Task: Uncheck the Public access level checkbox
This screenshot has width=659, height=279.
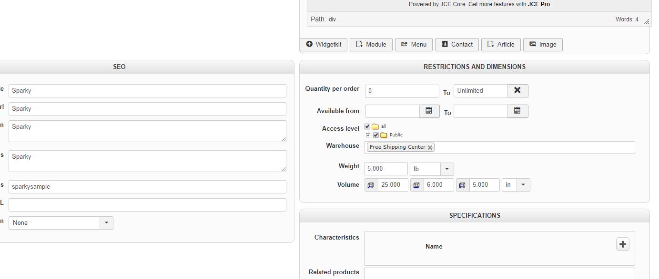Action: tap(376, 135)
